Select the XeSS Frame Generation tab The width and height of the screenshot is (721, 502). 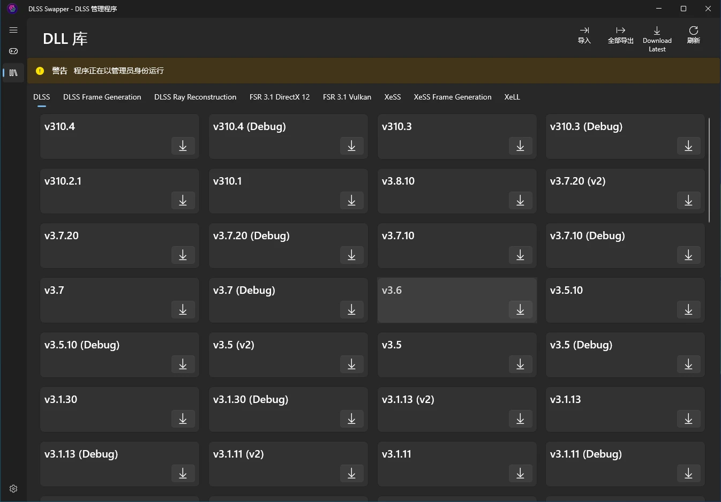tap(452, 97)
